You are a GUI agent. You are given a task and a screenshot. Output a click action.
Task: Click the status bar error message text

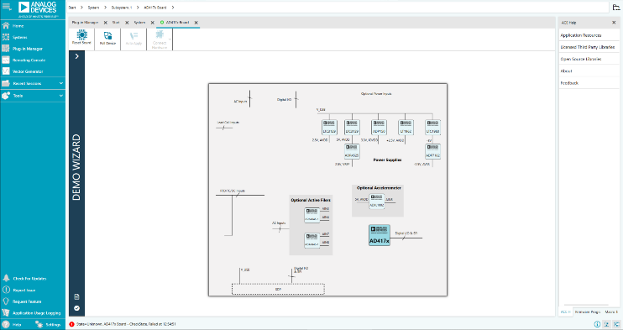coord(126,324)
